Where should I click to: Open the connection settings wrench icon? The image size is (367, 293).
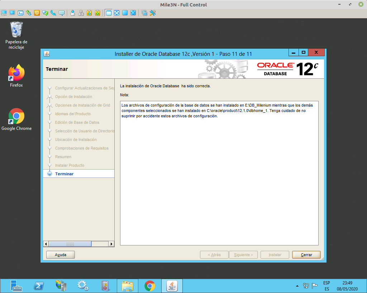(x=152, y=13)
